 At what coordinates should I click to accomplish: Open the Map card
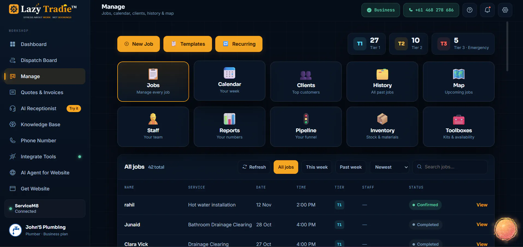459,82
